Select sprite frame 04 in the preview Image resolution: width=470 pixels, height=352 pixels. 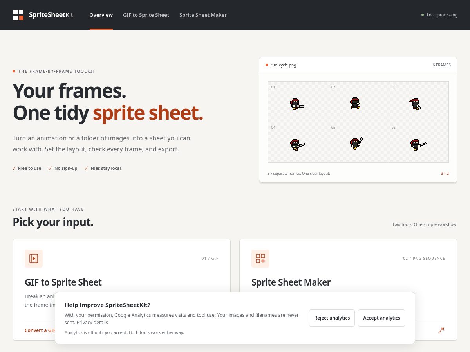click(x=298, y=142)
